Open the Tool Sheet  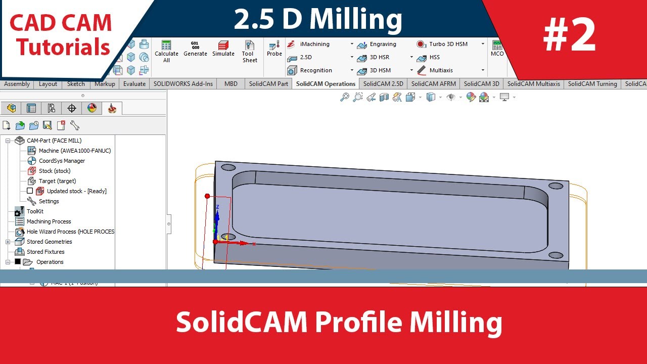coord(250,51)
